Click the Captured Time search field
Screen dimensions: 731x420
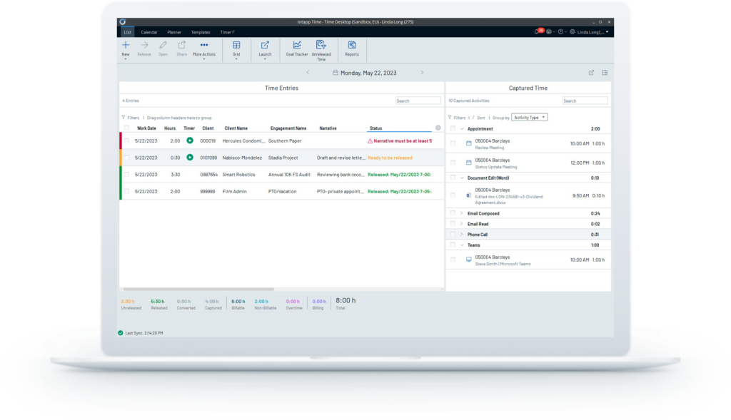pyautogui.click(x=585, y=101)
